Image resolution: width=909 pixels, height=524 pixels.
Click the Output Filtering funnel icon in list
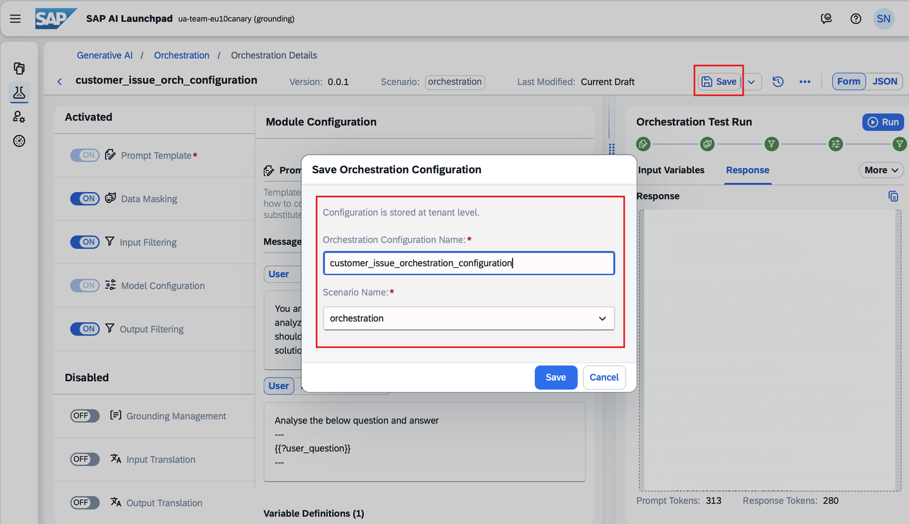(x=110, y=329)
